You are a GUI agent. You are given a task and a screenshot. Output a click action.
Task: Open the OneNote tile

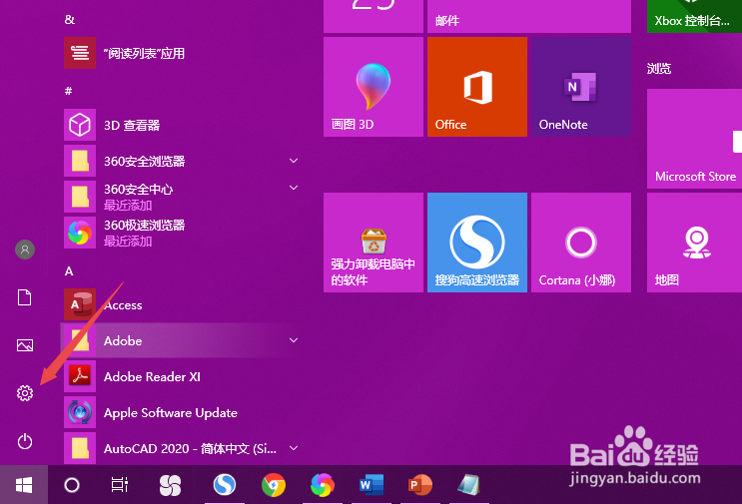[581, 87]
